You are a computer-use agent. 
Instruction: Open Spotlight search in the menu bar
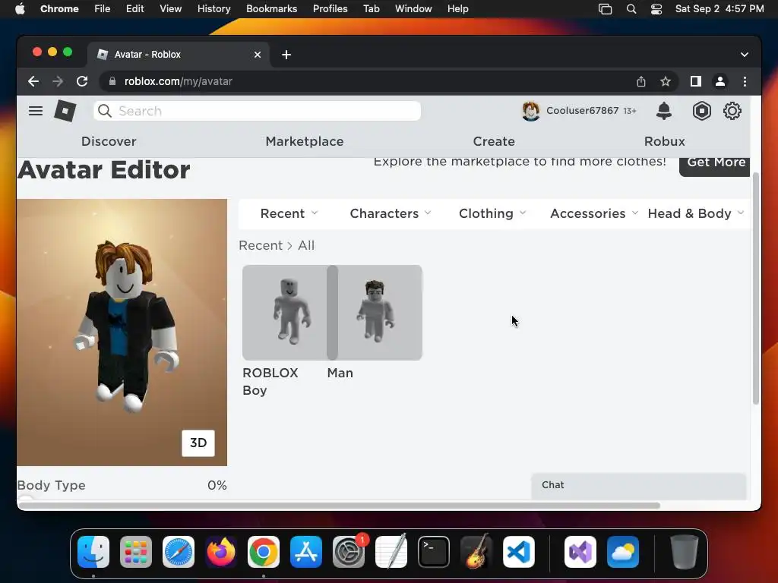[631, 9]
